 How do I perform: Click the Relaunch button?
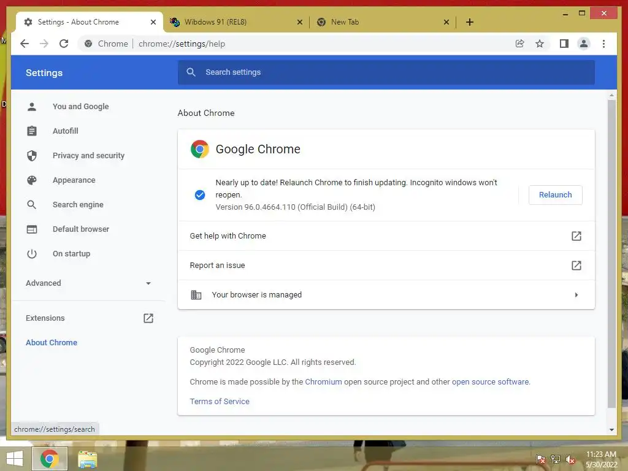click(555, 194)
